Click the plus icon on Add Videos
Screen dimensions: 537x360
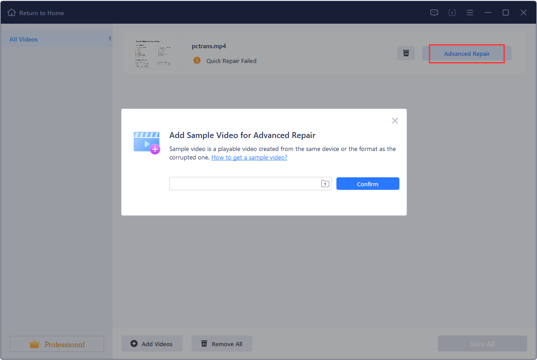pyautogui.click(x=134, y=343)
